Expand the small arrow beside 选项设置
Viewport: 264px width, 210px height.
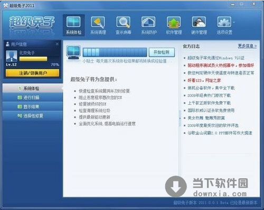[x=234, y=22]
